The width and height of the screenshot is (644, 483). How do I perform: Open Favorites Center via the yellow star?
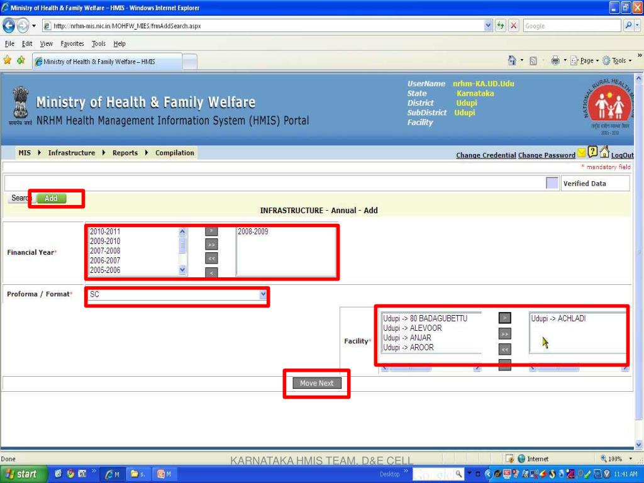point(8,61)
